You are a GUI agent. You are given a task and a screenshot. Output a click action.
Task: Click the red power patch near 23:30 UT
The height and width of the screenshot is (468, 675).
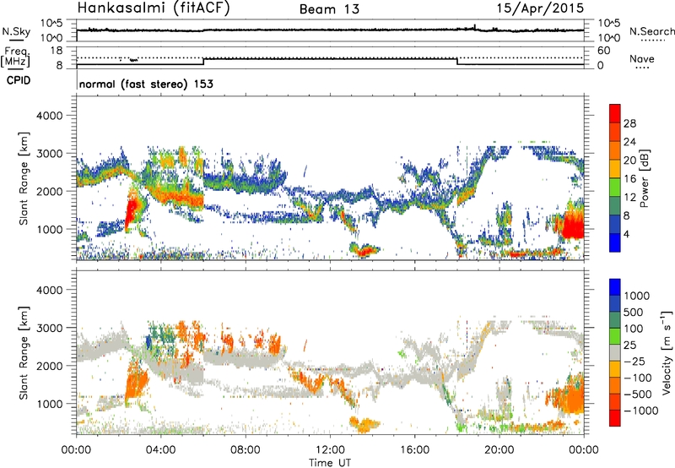coord(574,225)
